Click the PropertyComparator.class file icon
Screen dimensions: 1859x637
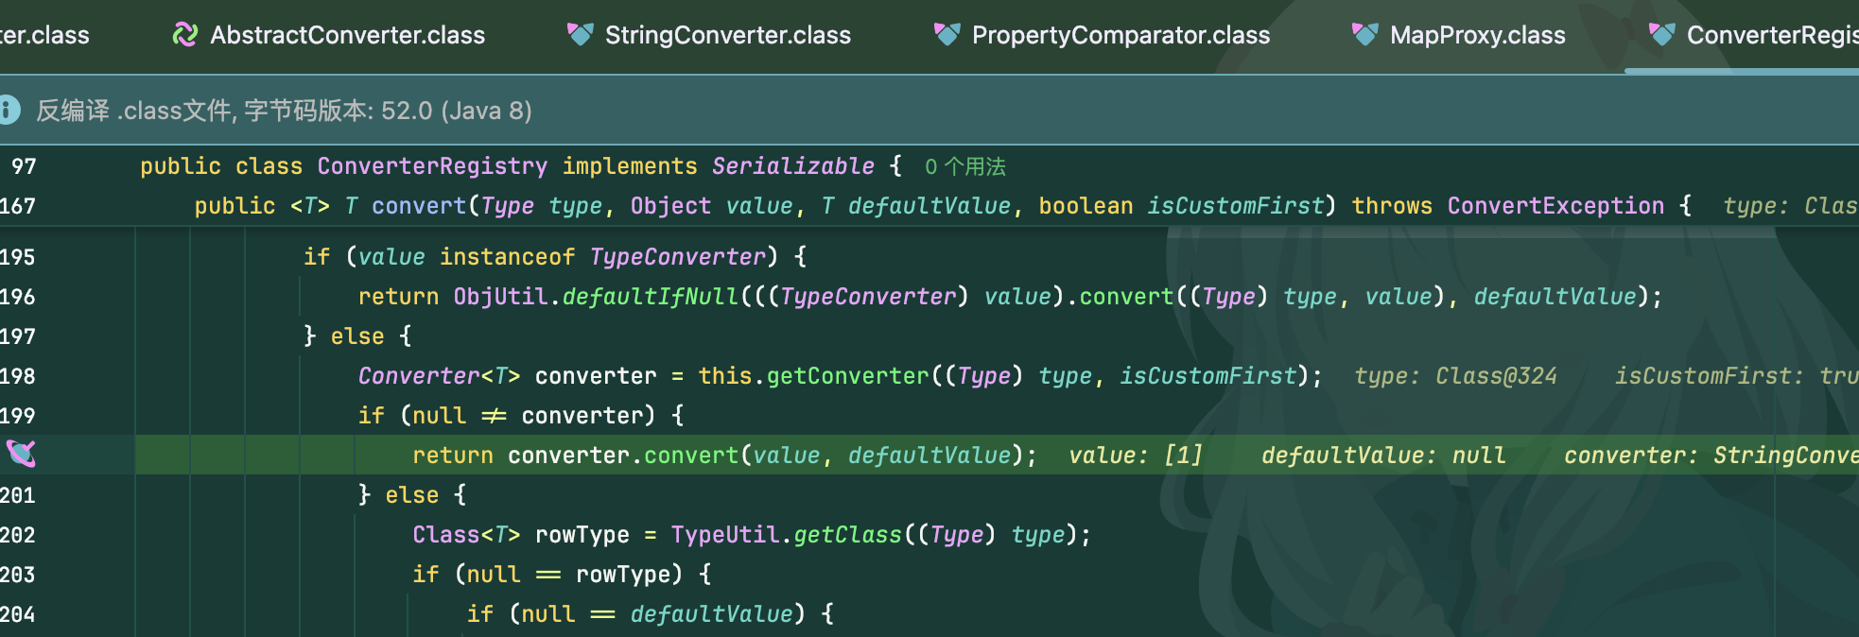pyautogui.click(x=947, y=35)
